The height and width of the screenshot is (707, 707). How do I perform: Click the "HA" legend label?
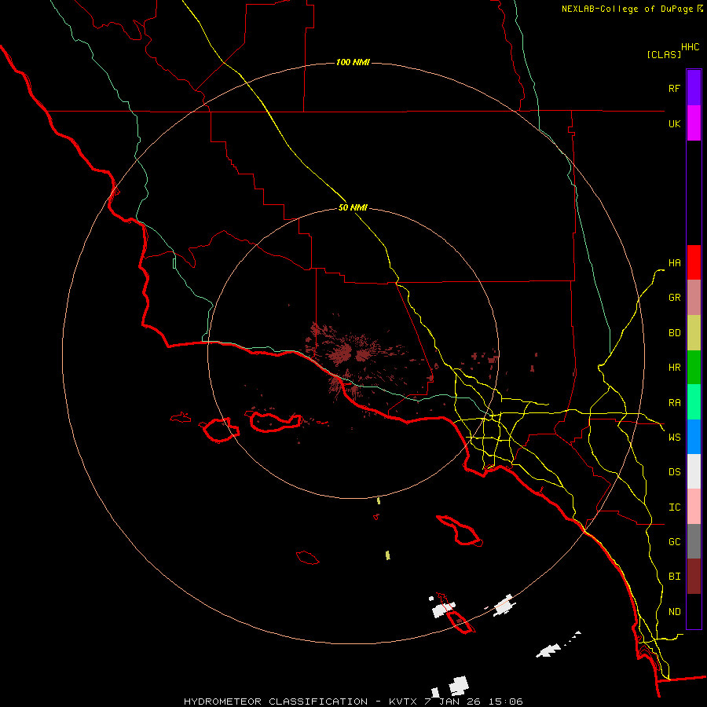click(674, 262)
